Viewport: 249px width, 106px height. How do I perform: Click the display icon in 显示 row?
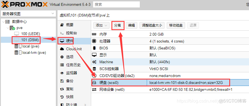tap(94, 55)
